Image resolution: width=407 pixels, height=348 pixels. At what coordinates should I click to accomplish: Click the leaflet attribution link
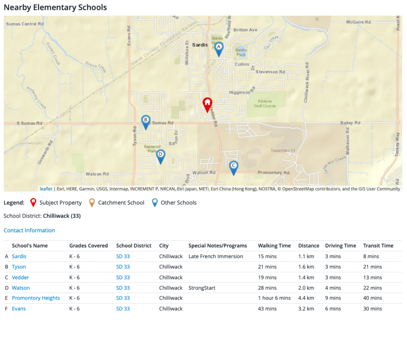(46, 189)
